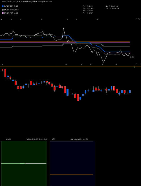Click the axis label 3 beside orange line

pyautogui.click(x=135, y=67)
